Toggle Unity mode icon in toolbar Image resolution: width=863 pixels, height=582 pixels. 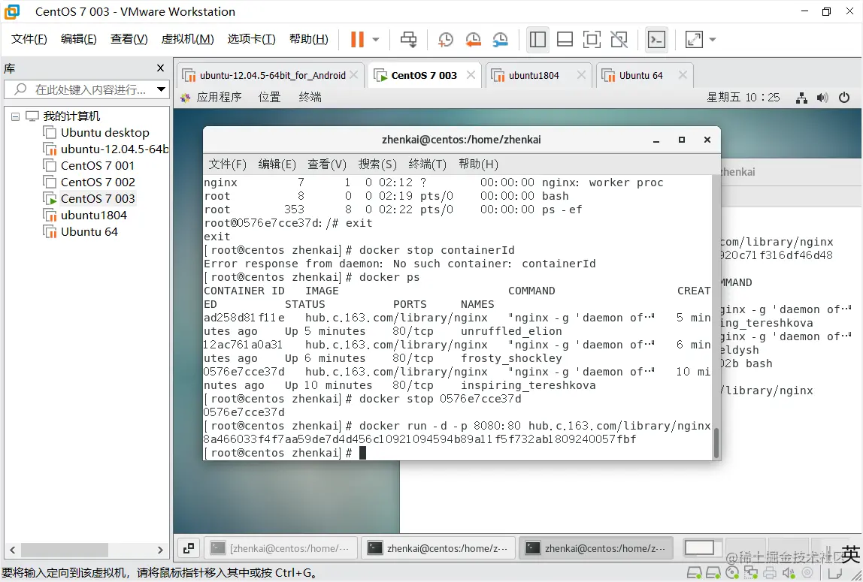[x=619, y=39]
